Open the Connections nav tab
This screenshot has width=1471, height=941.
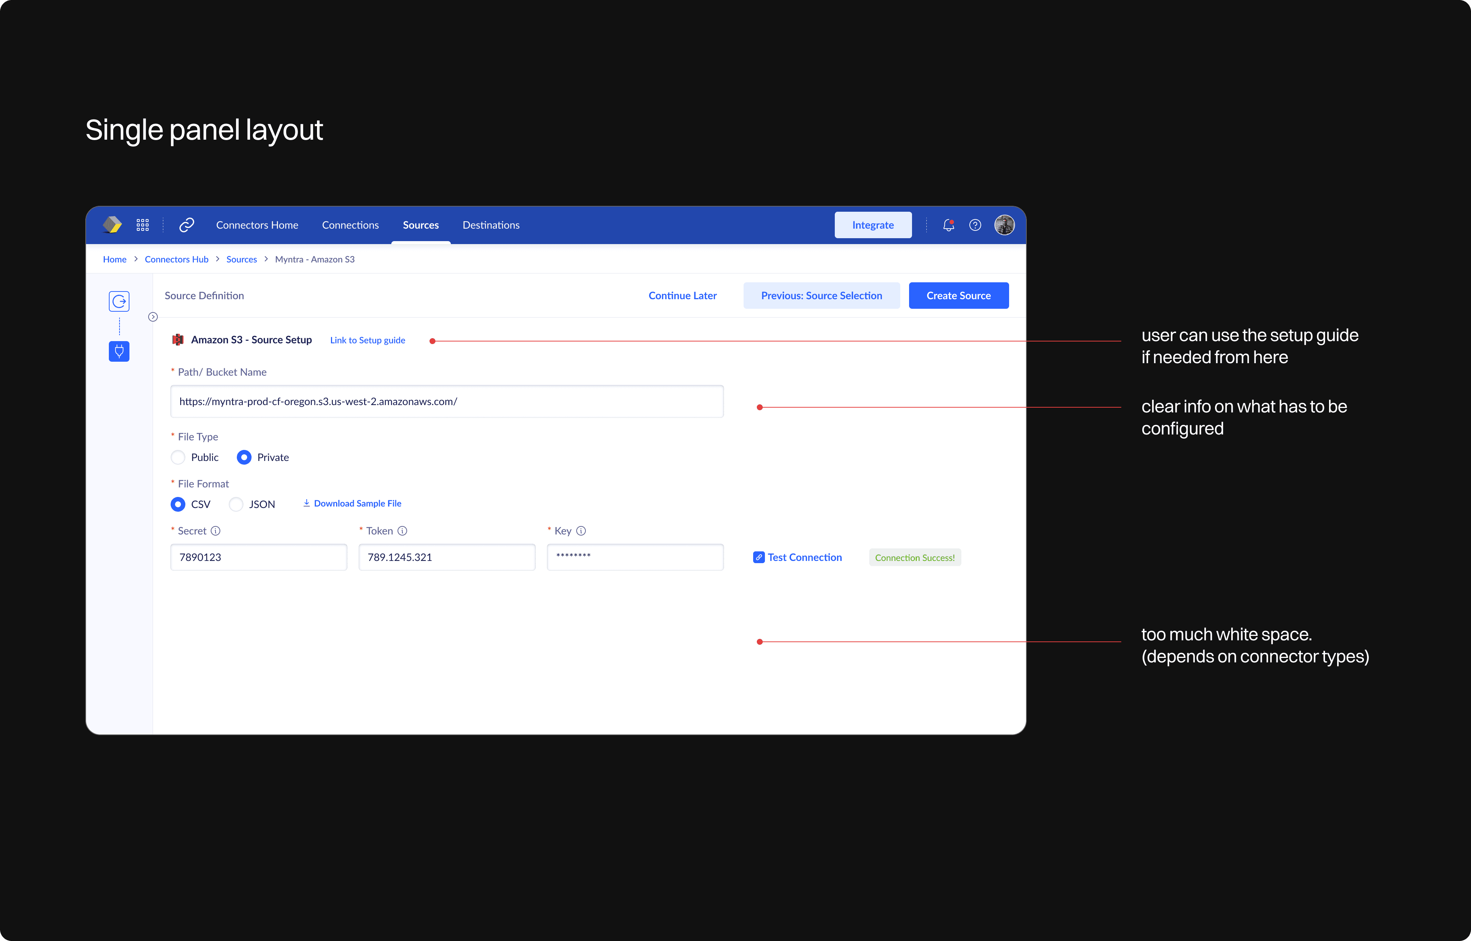point(350,225)
